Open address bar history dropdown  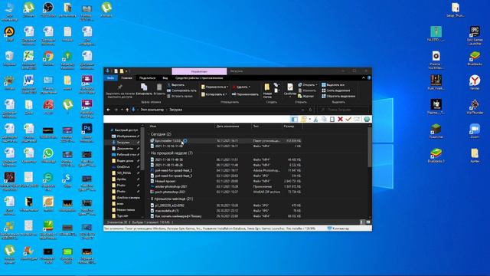coord(302,110)
